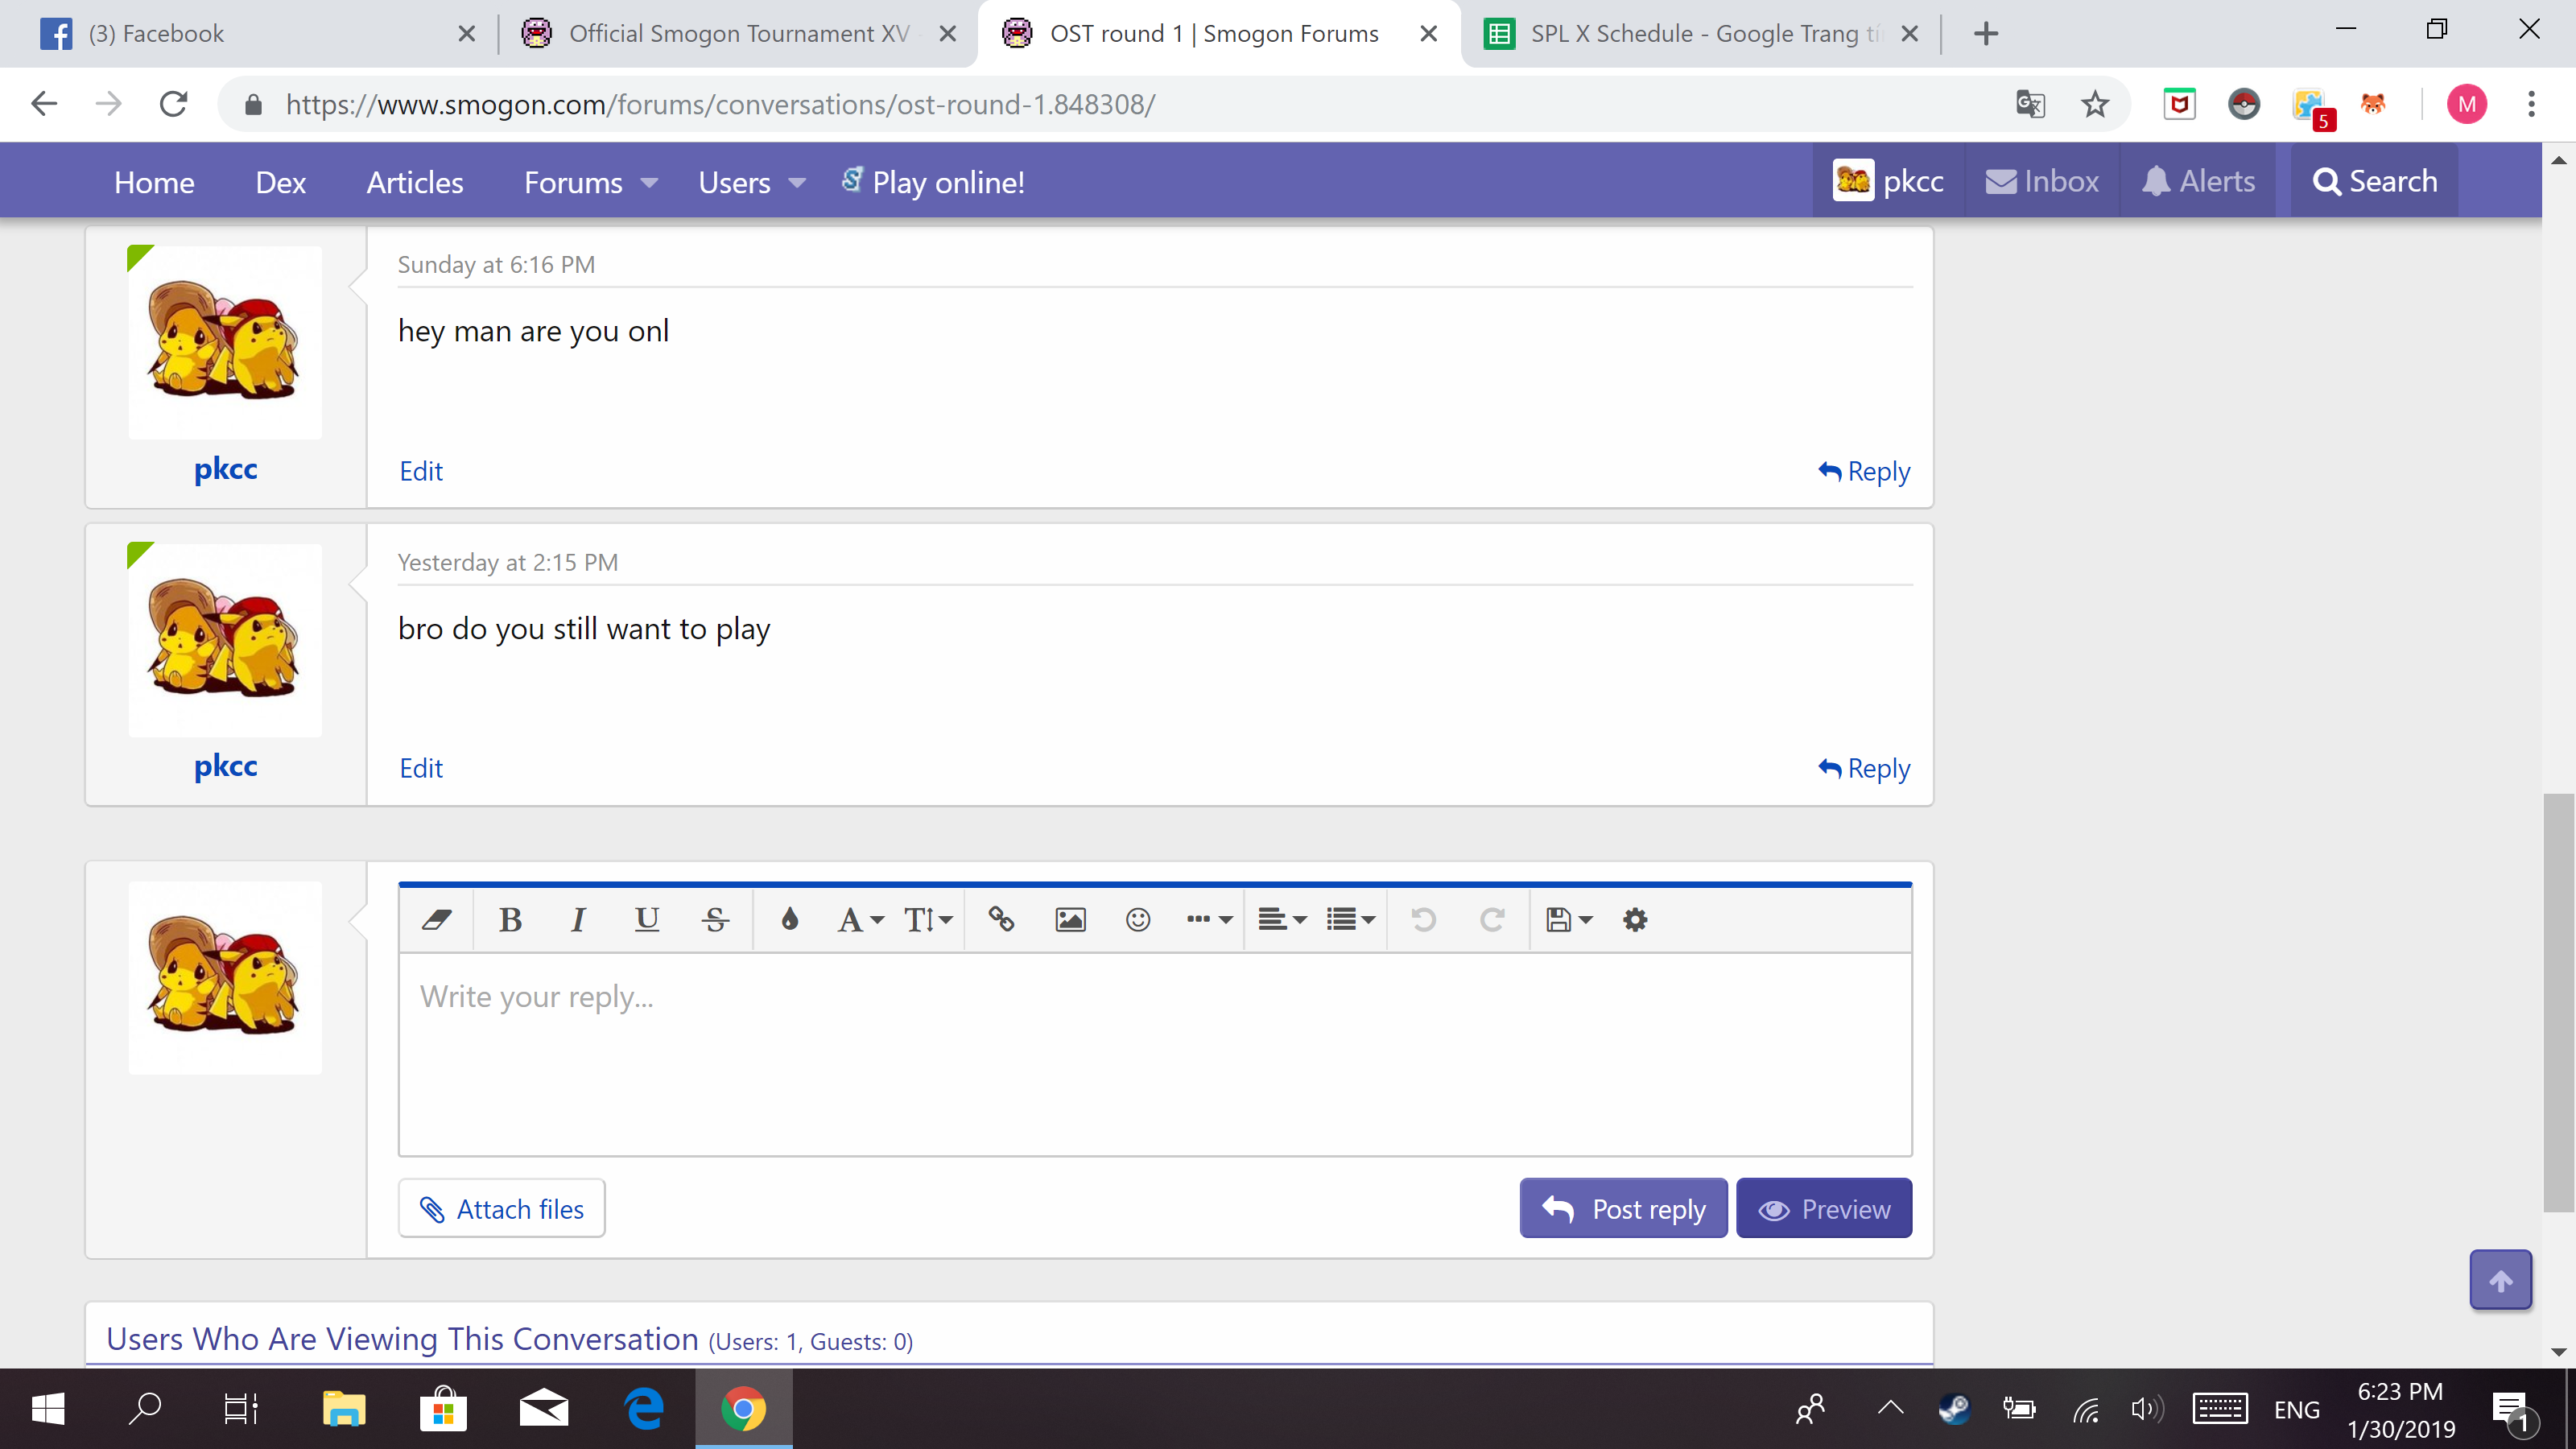2576x1449 pixels.
Task: Click the Post reply button
Action: 1623,1209
